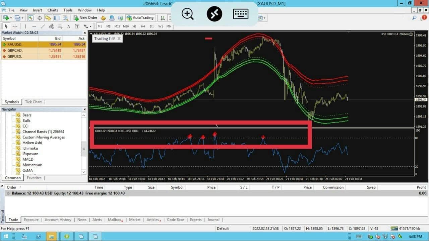Toggle the Market Watch window icon
Screen dimensions: 429x241
[x=31, y=18]
